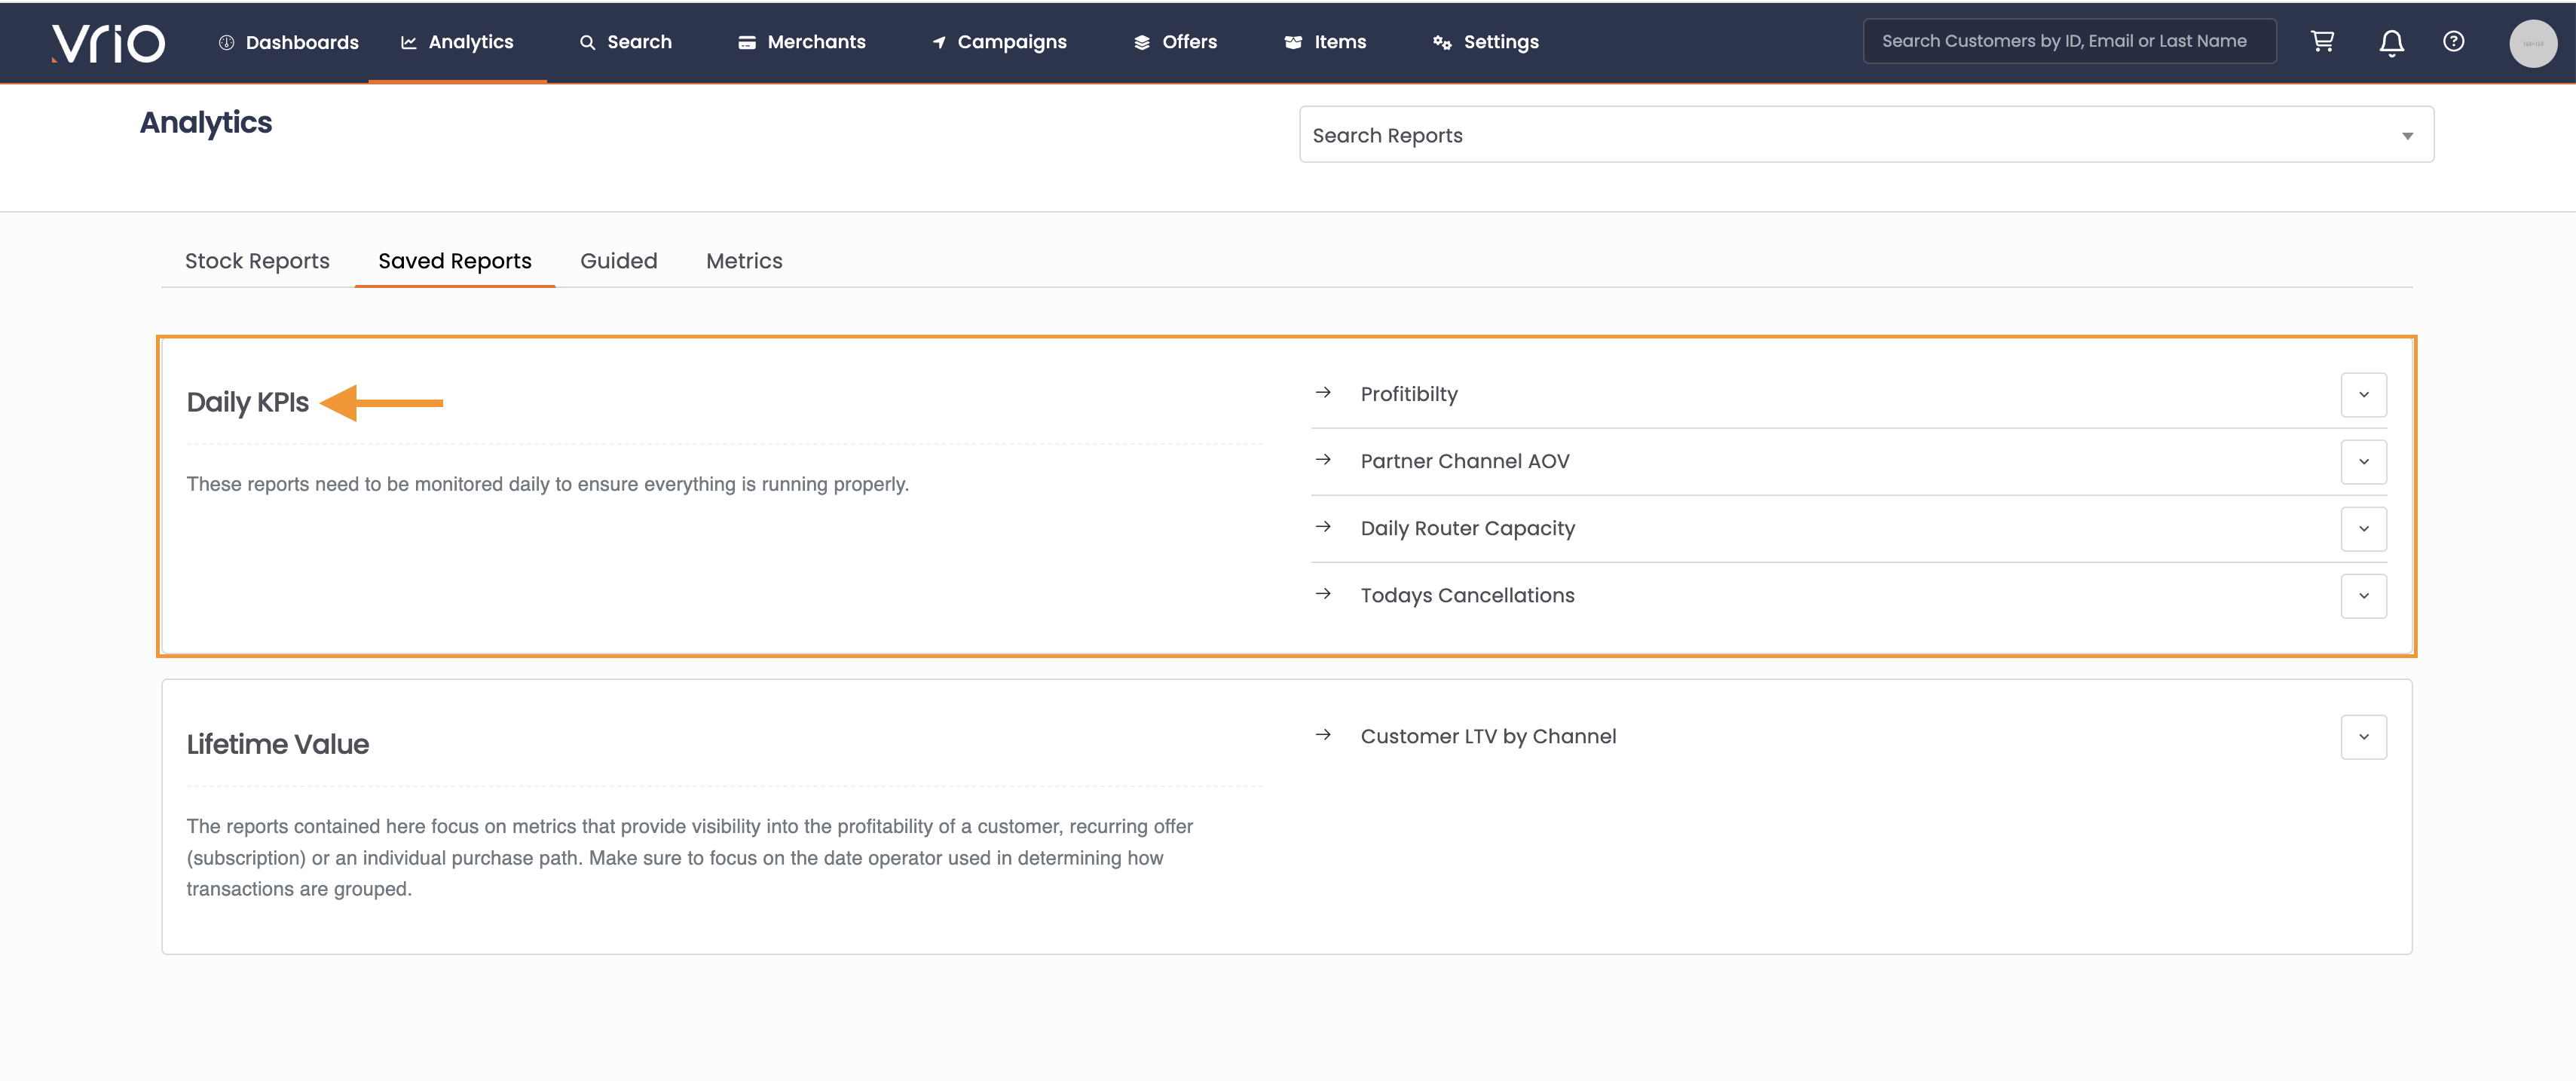Open the Customer LTV by Channel report

[1488, 736]
